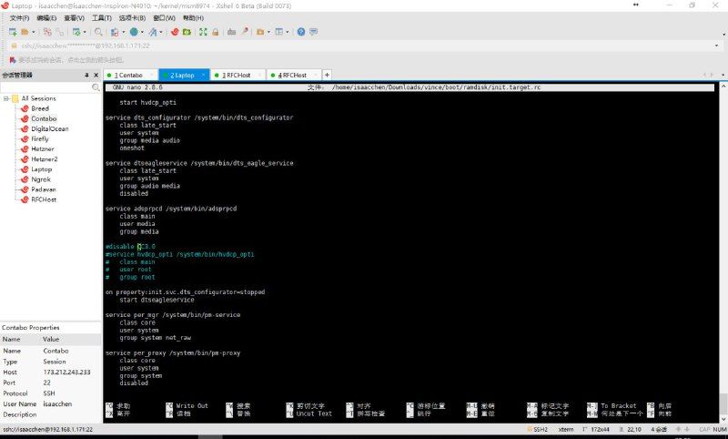Click the terminal scrollbar up arrow
This screenshot has width=728, height=439.
click(x=723, y=87)
